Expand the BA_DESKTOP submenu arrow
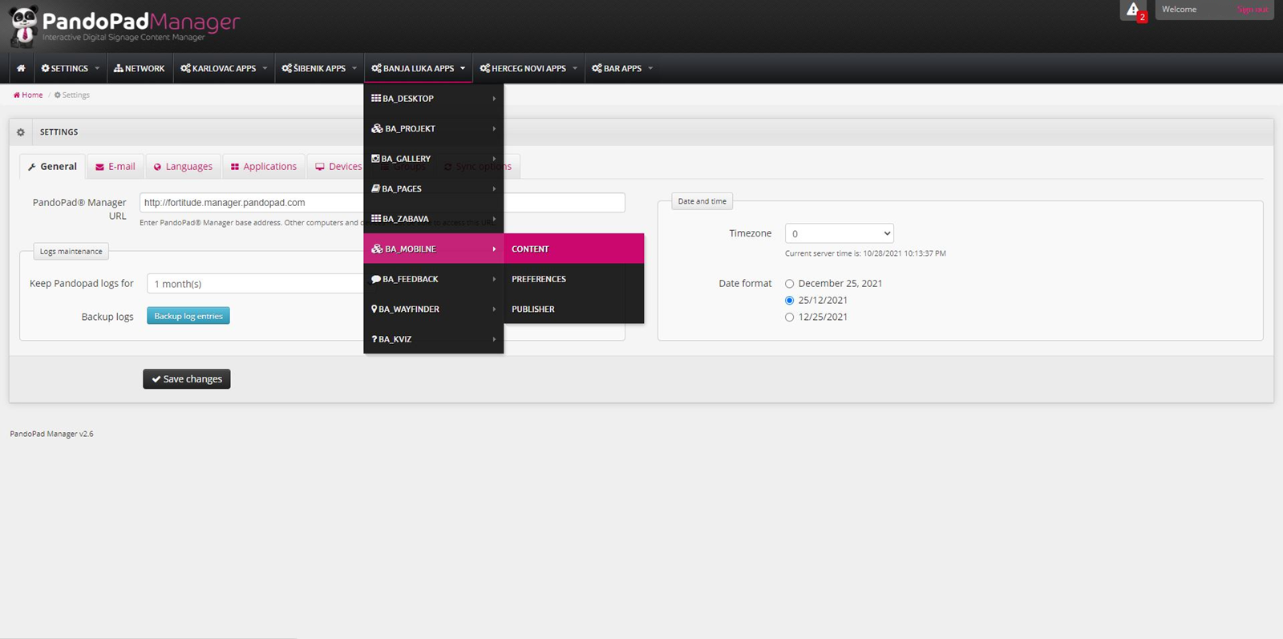 [494, 99]
